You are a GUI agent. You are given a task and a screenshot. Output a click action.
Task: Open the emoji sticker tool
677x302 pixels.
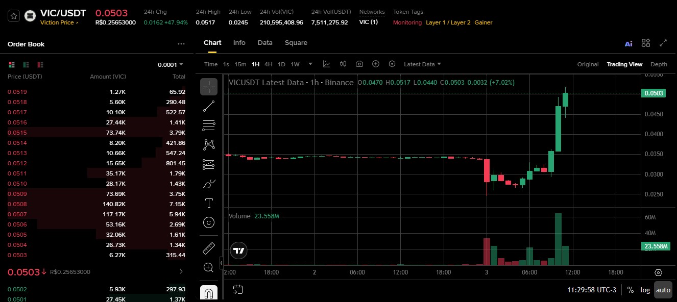pos(209,222)
